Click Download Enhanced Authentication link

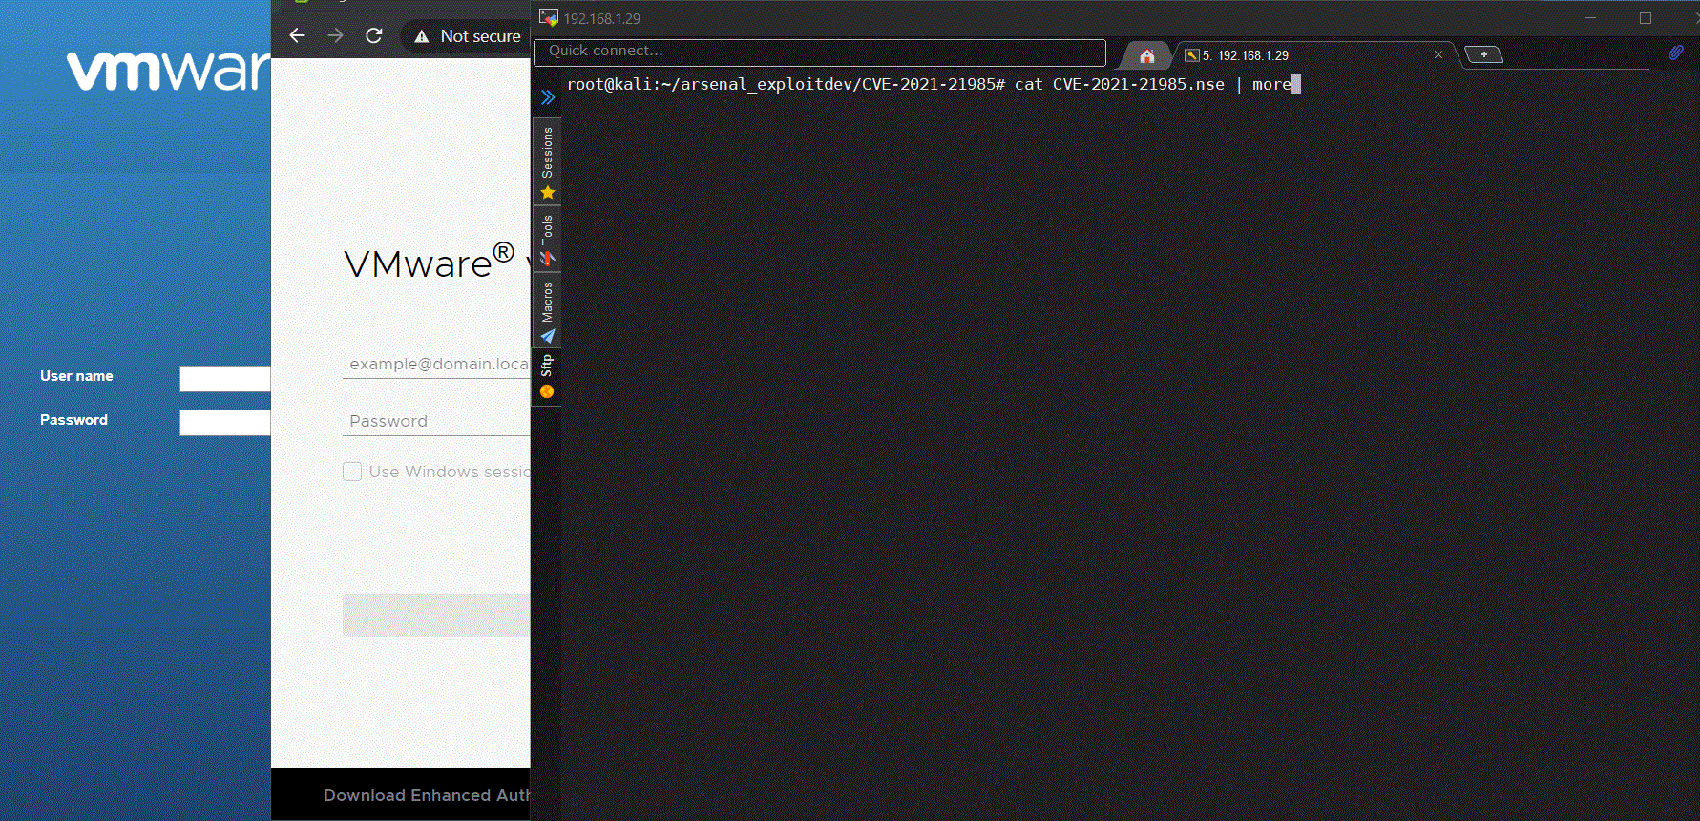click(x=427, y=795)
